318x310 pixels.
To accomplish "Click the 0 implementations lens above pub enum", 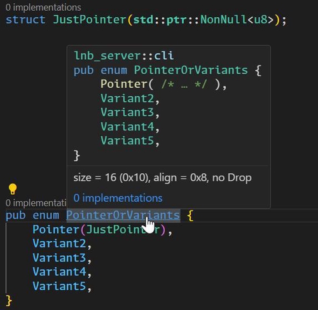I will pyautogui.click(x=36, y=203).
